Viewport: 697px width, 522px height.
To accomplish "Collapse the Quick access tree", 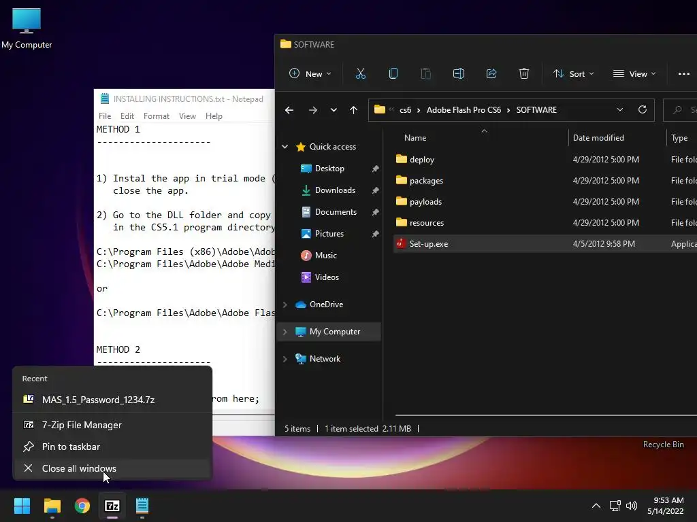I will click(285, 147).
